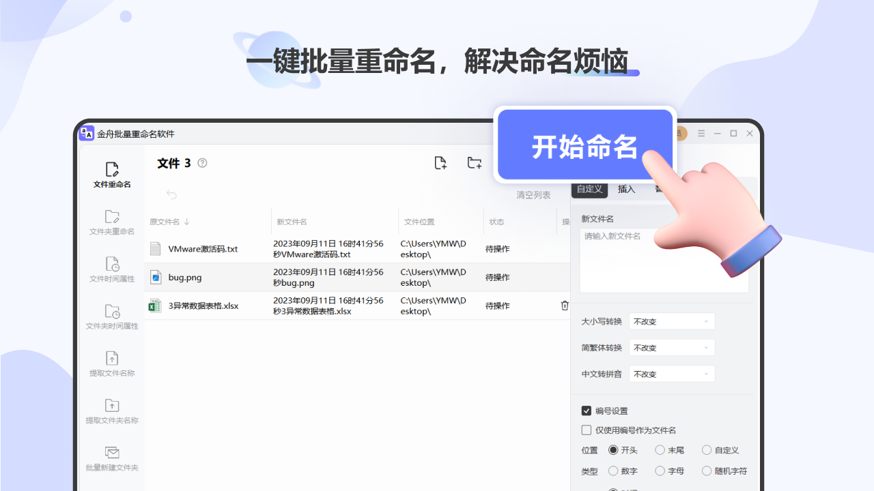This screenshot has height=491, width=874.
Task: Switch to the 插入 tab
Action: [x=626, y=189]
